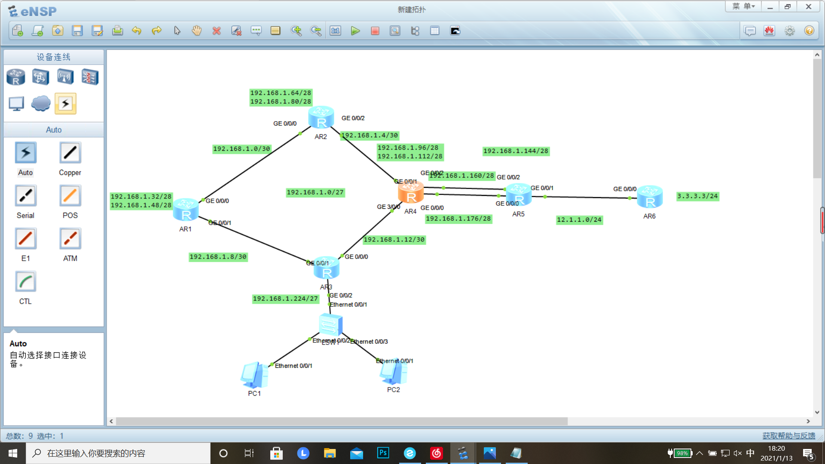Start devices with the green play button
The width and height of the screenshot is (825, 464).
355,31
